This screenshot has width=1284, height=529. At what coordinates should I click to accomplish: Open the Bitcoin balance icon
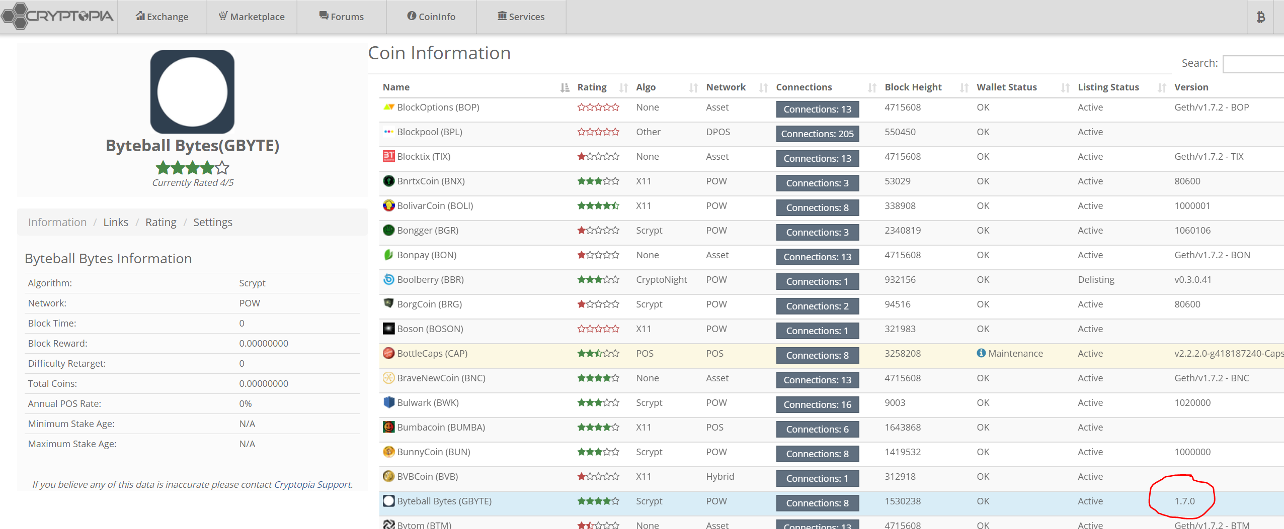1260,17
